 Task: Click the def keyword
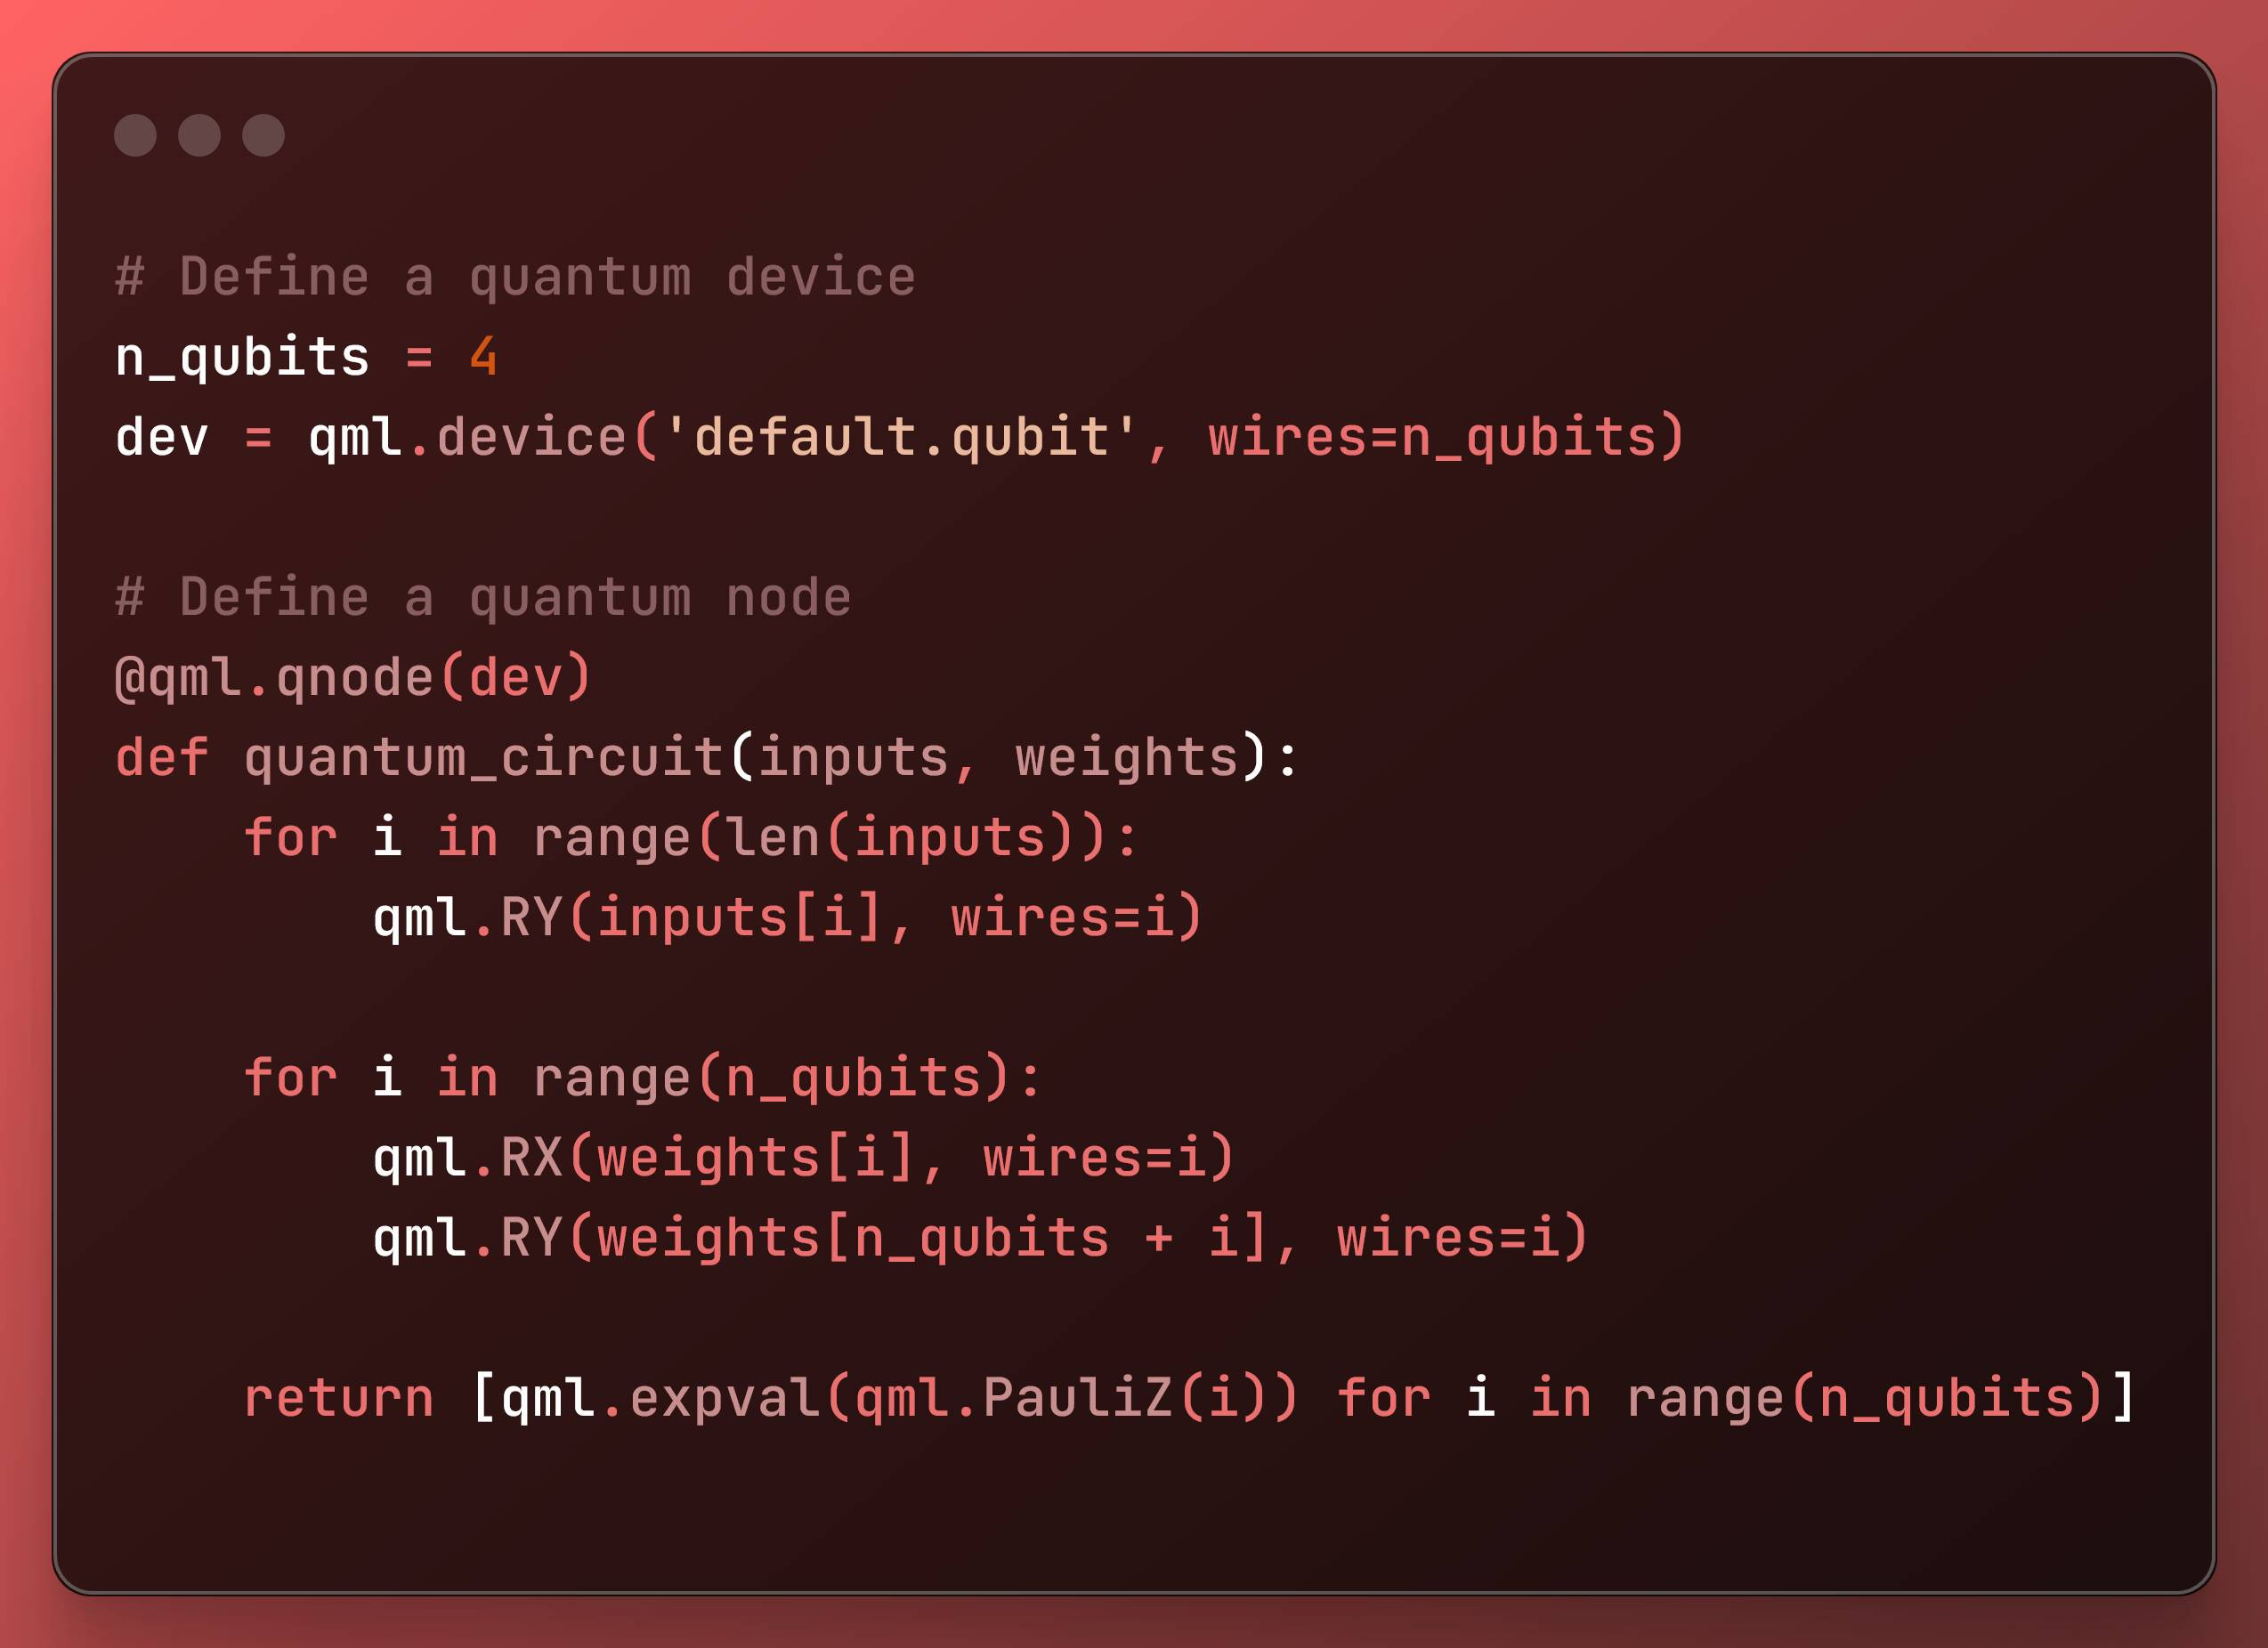[162, 757]
